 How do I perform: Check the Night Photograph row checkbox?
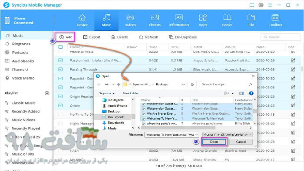tap(61, 123)
